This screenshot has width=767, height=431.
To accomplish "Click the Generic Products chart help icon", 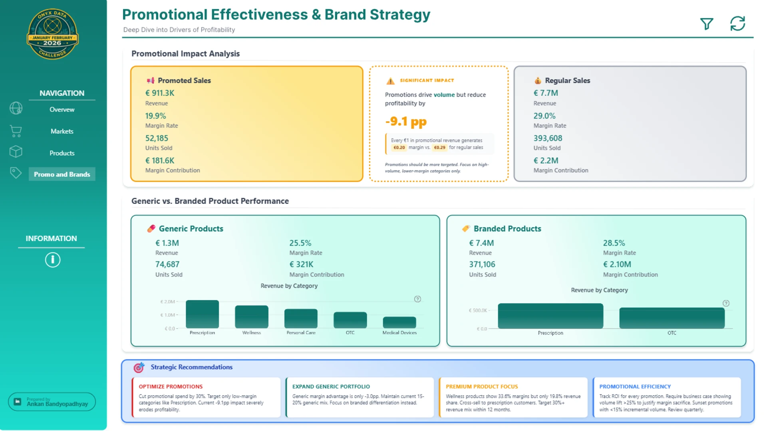I will coord(417,299).
